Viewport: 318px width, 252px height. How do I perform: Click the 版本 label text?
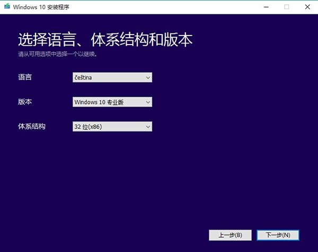[25, 102]
